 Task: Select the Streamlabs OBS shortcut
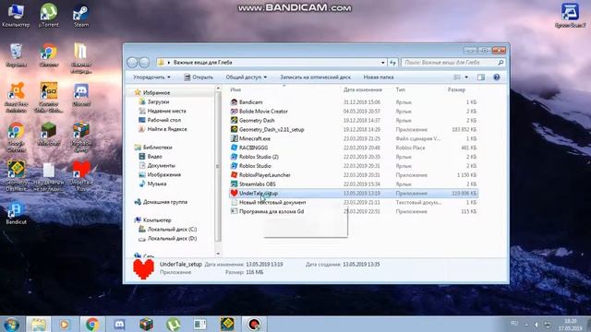(257, 184)
